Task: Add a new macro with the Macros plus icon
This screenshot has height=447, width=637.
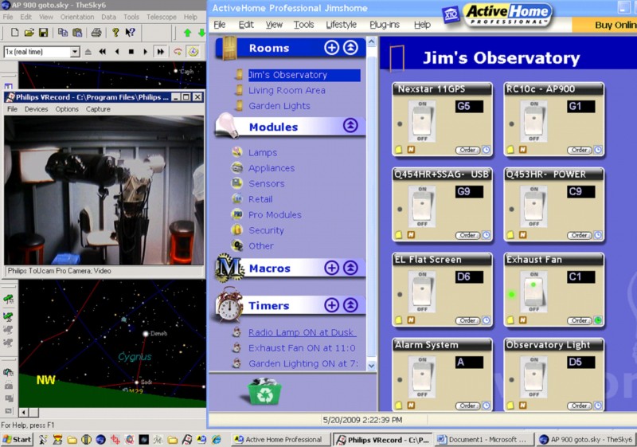Action: 331,268
